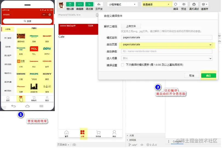Click the user avatar in DevTools toolbar
Viewport: 222px width, 148px height.
click(61, 5)
